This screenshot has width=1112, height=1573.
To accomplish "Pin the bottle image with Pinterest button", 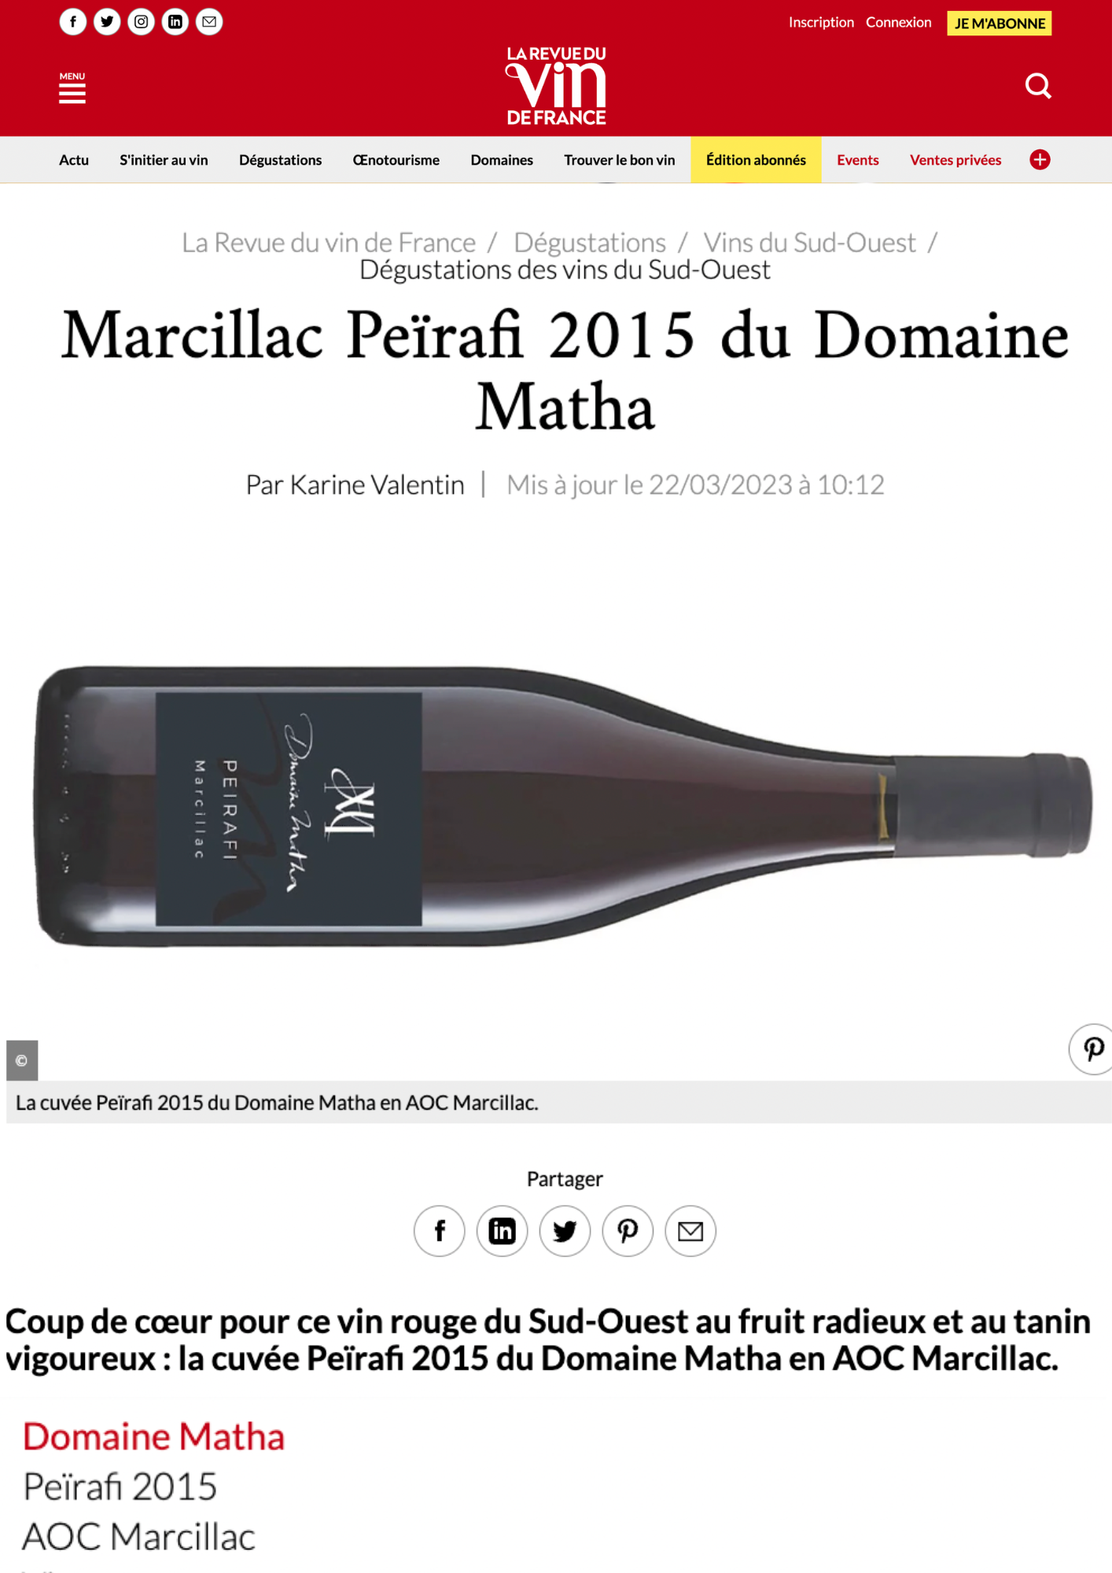I will click(1092, 1048).
